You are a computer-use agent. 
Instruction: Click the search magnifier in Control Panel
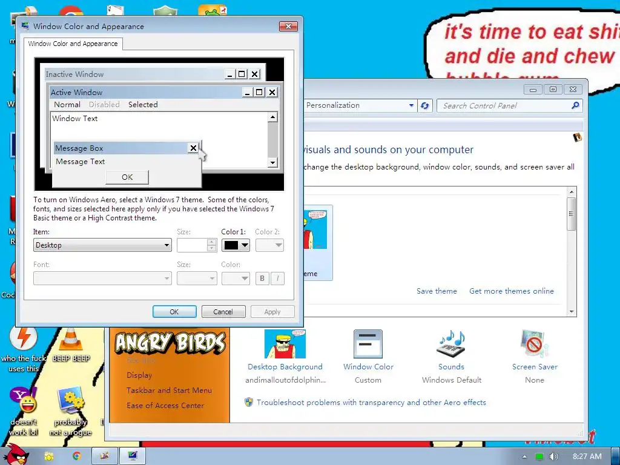(x=575, y=105)
